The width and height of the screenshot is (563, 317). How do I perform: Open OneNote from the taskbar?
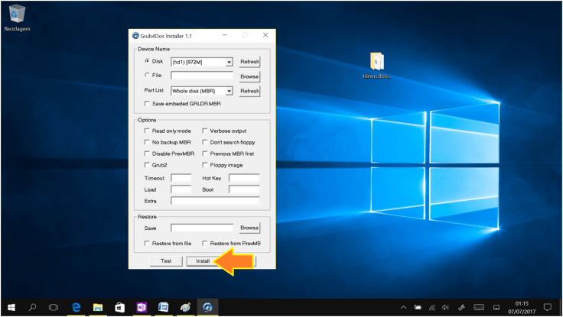tap(142, 307)
